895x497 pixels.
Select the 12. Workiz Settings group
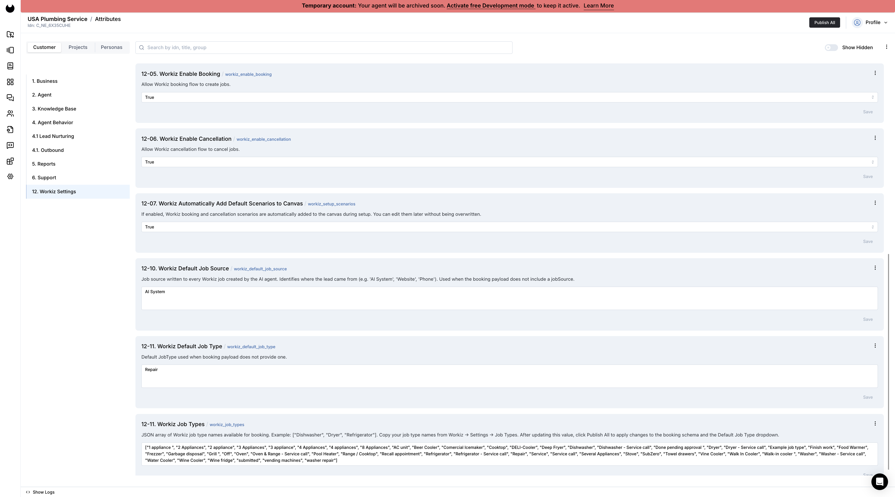click(78, 191)
